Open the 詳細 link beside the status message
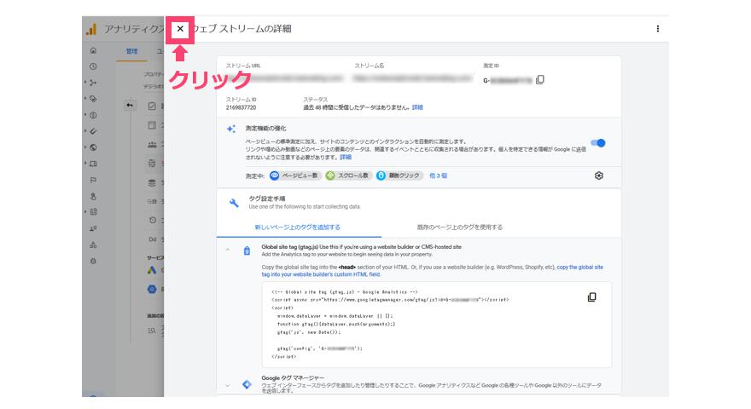Image resolution: width=751 pixels, height=409 pixels. [417, 107]
